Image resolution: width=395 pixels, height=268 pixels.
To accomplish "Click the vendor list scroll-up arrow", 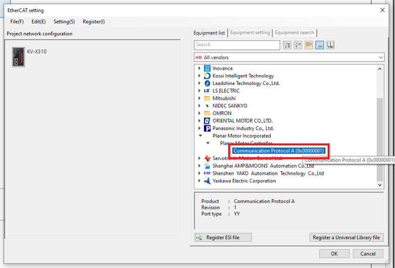I will (380, 69).
